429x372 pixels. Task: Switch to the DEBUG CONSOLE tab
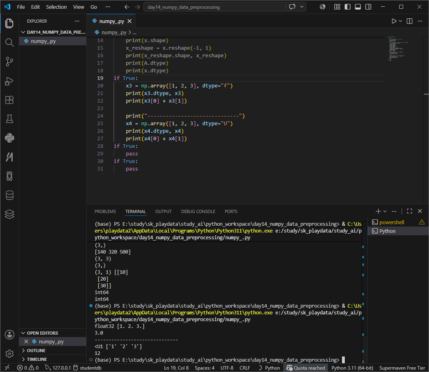tap(198, 211)
